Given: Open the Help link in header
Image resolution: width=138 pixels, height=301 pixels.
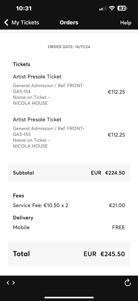Looking at the screenshot, I should click(126, 23).
